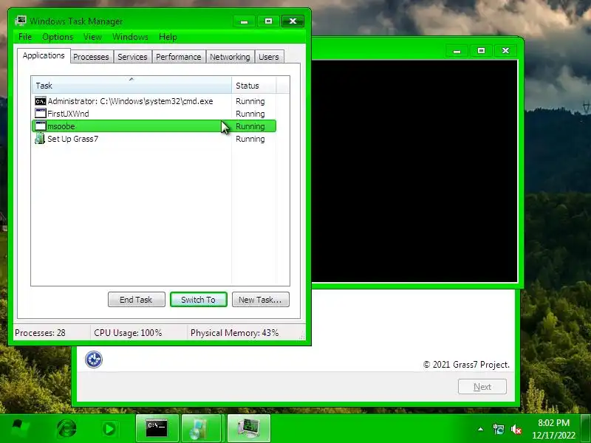Minimize the black msoobe window
Screen dimensions: 591x443
tap(457, 50)
